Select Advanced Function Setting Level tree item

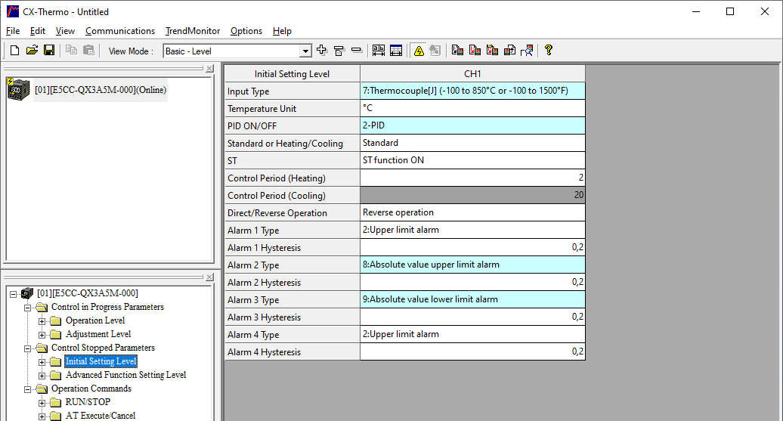125,375
